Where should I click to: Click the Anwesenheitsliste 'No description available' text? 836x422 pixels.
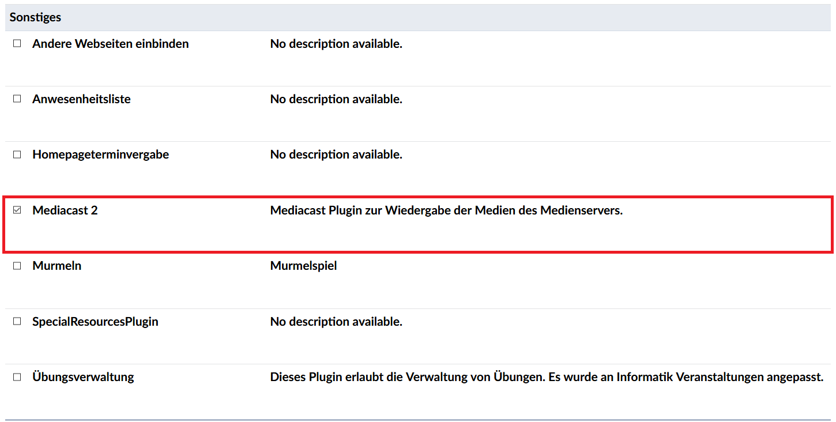(336, 99)
